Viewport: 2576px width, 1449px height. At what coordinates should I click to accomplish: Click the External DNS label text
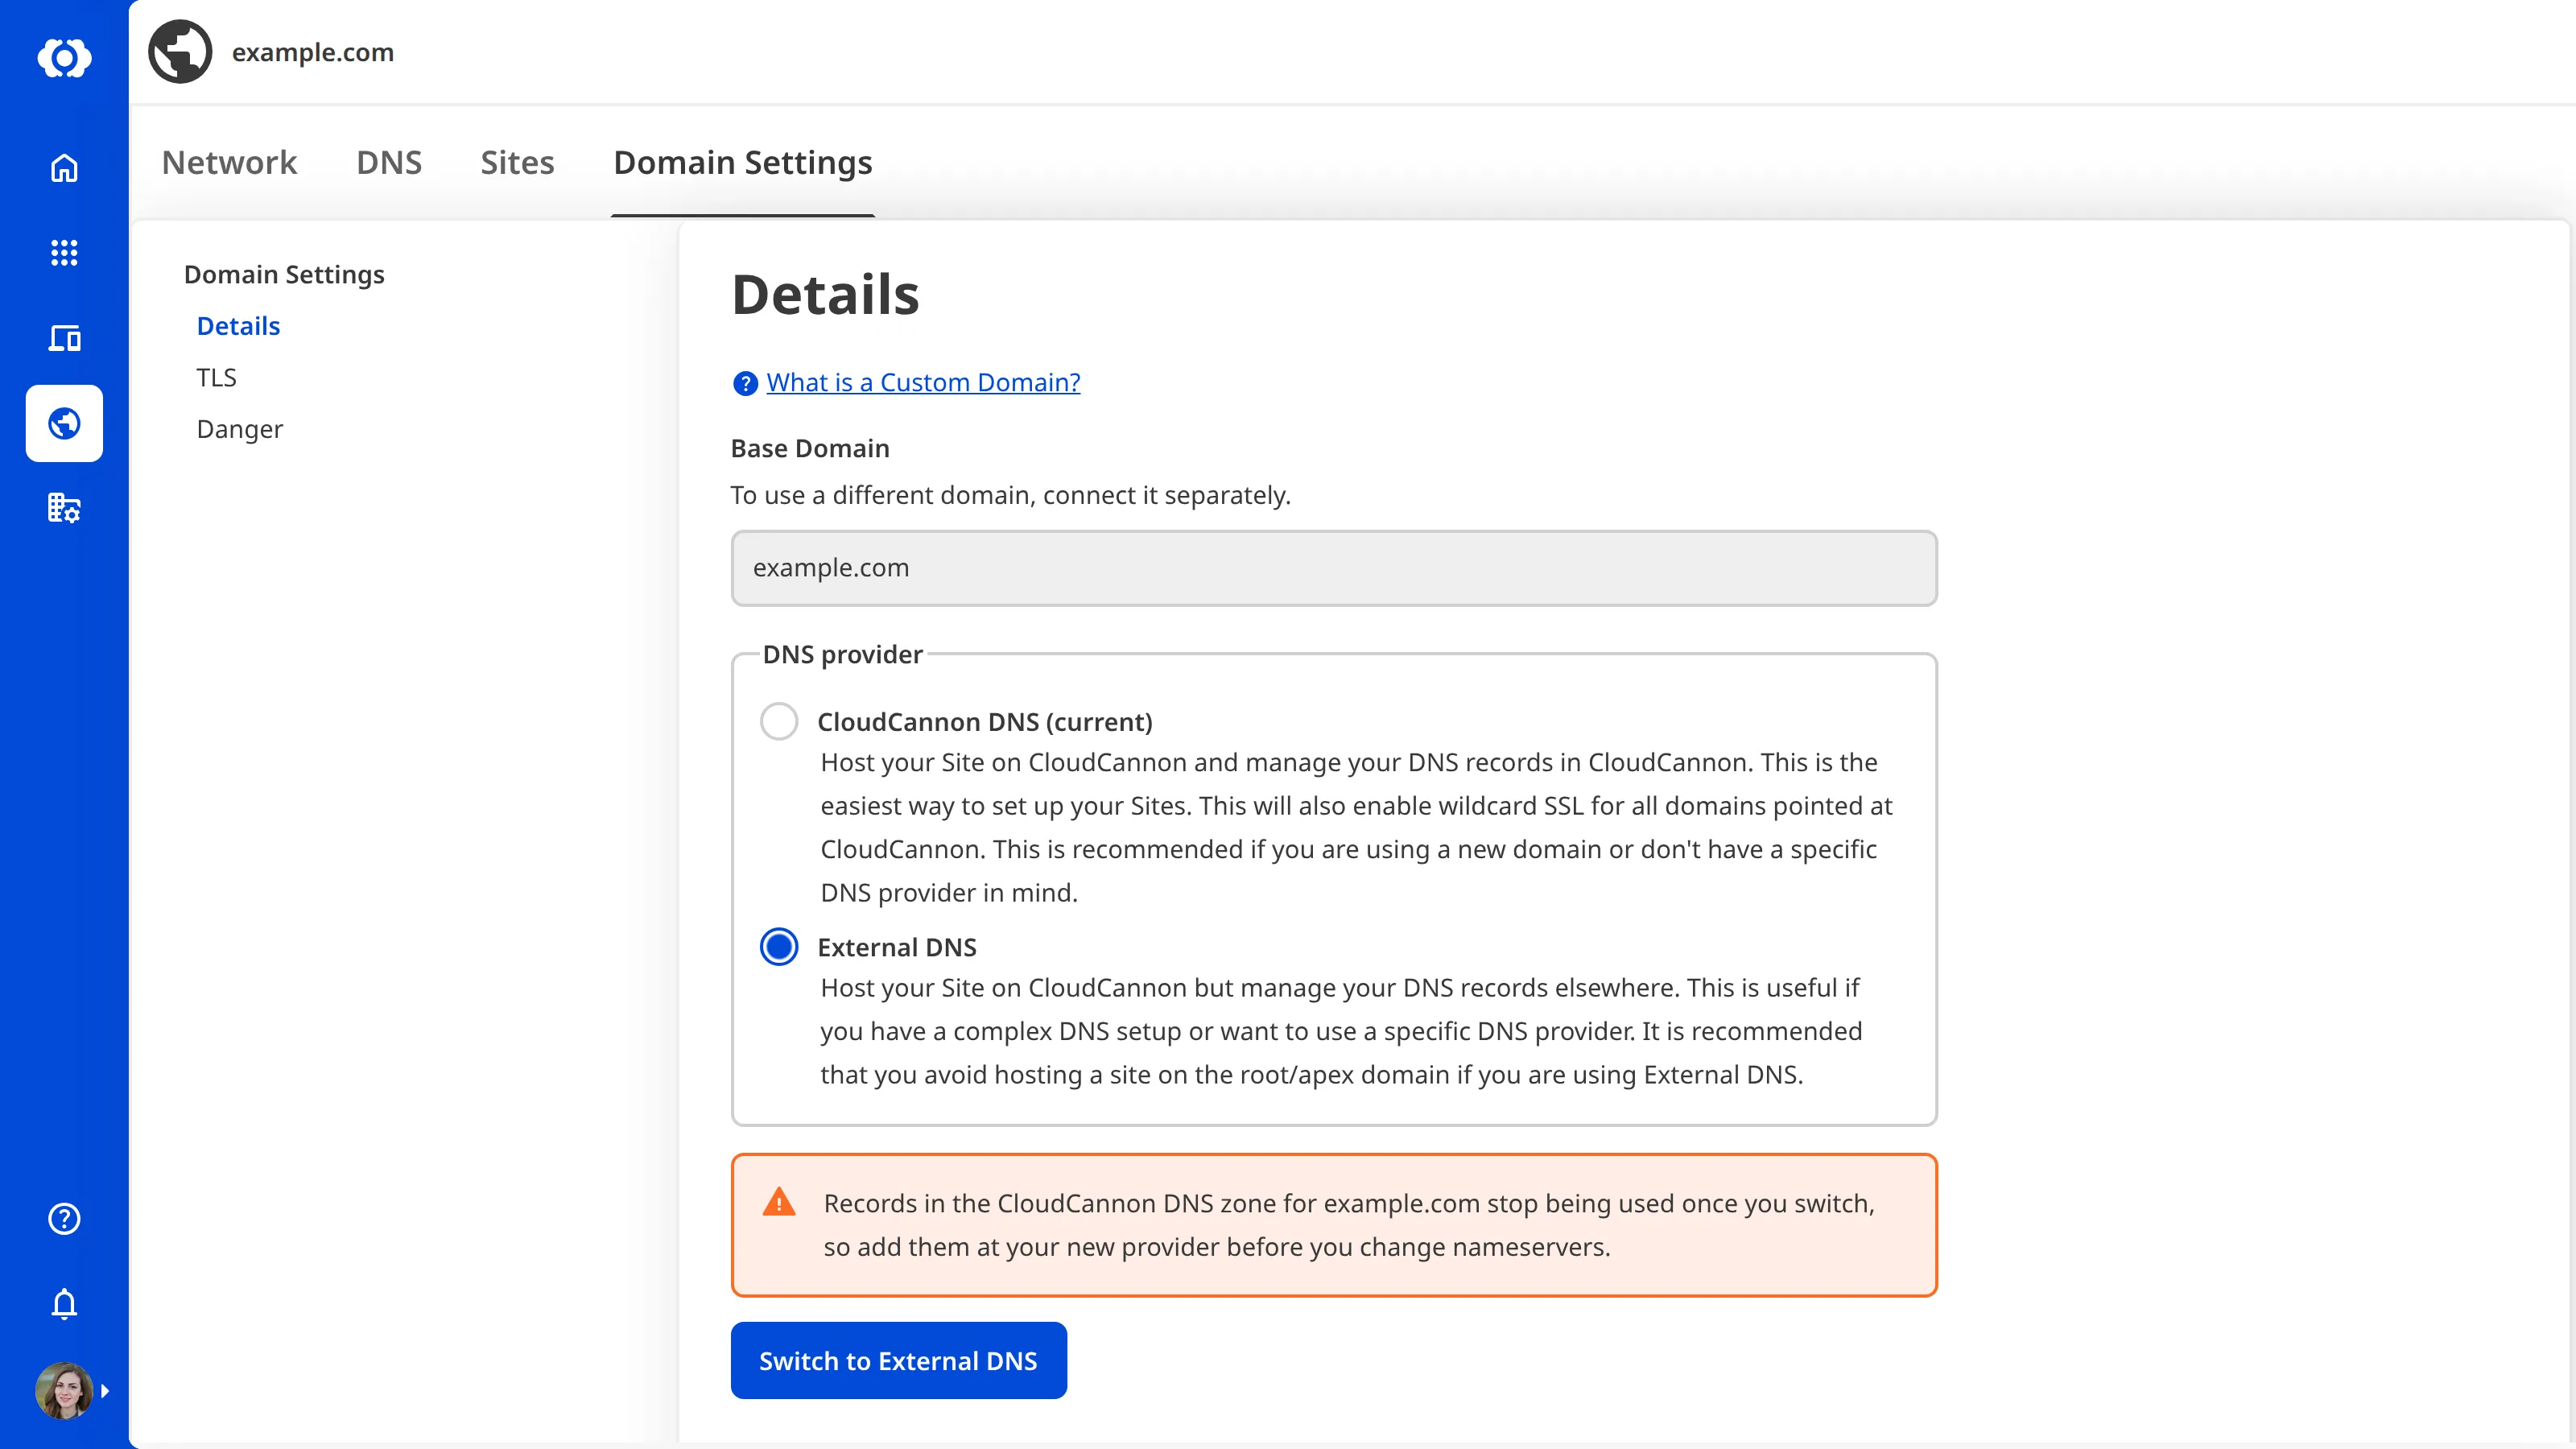897,947
